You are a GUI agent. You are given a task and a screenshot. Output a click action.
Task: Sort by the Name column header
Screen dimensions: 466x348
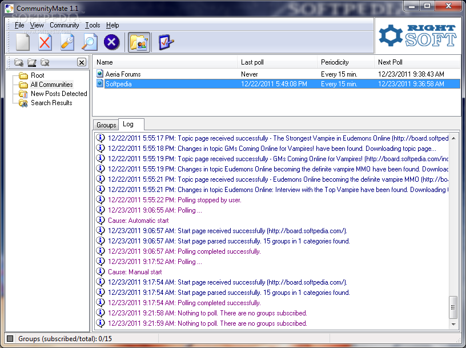(165, 62)
